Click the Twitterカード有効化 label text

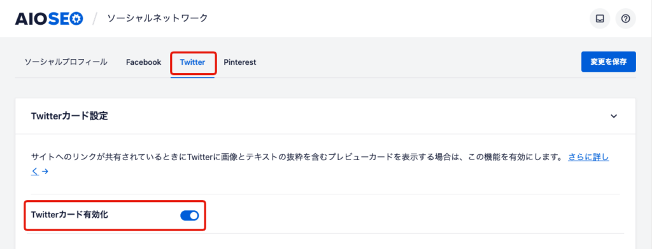(x=70, y=215)
